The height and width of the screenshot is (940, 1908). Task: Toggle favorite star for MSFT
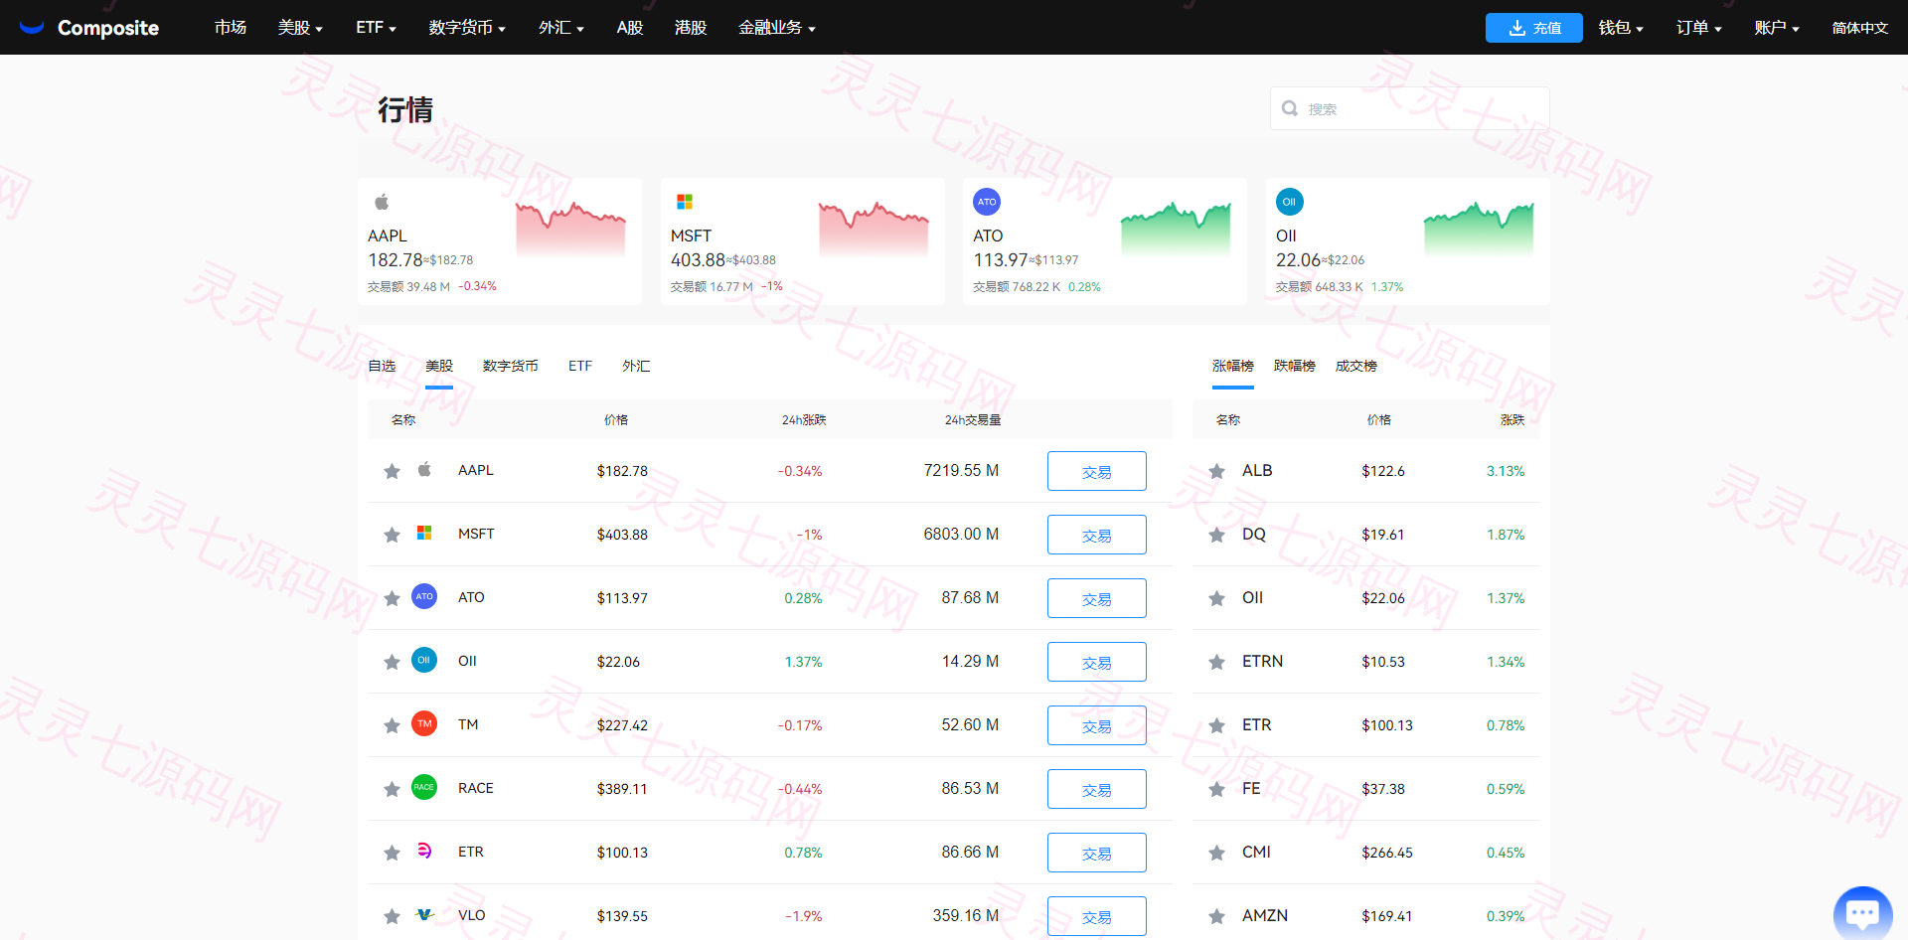(392, 535)
